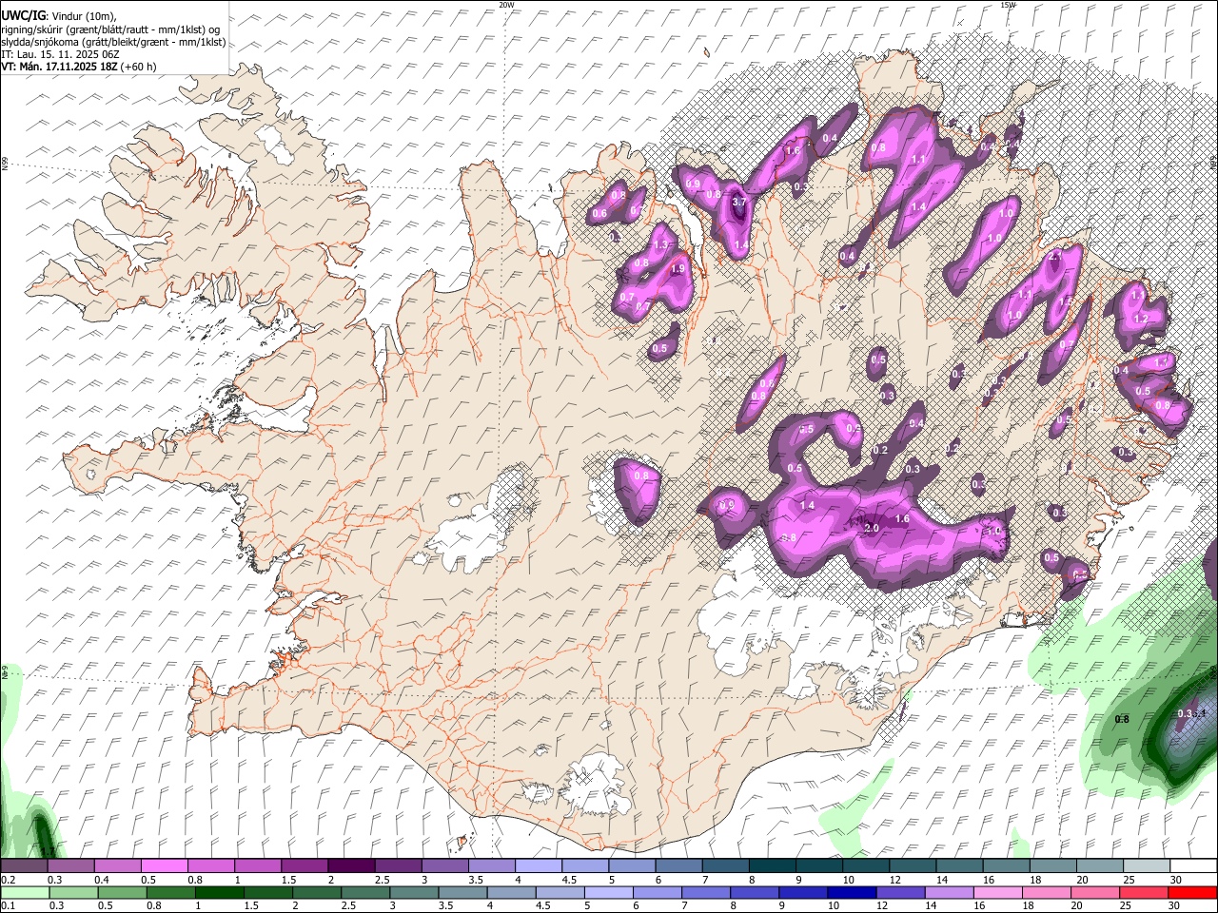1218x913 pixels.
Task: Click the '25' label under the top legend row
Action: point(1128,880)
